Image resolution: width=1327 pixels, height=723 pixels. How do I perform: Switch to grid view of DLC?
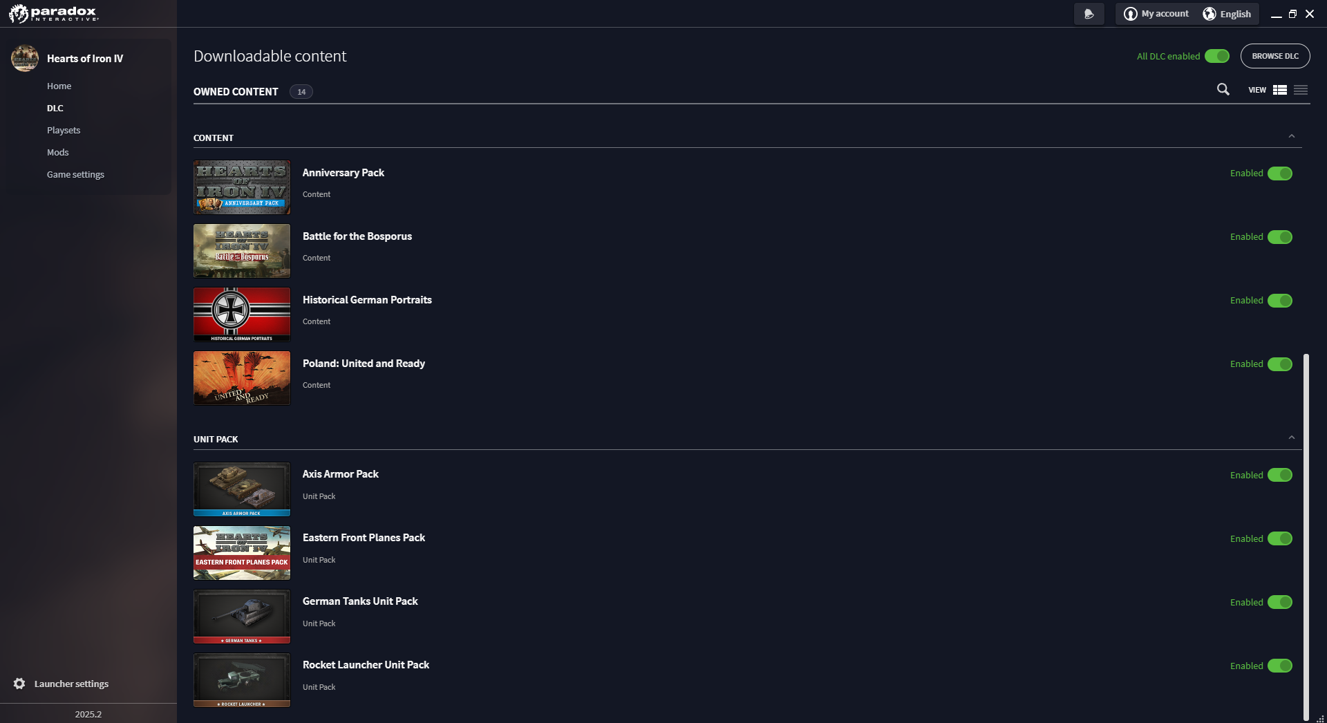tap(1281, 90)
